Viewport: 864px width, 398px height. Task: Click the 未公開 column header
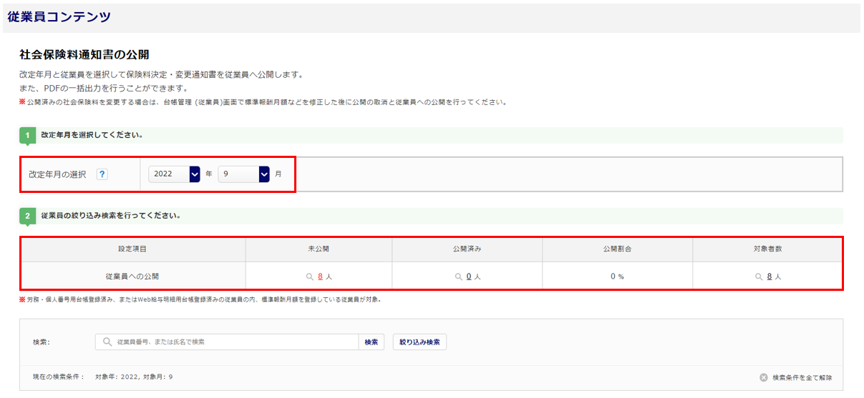[x=319, y=249]
